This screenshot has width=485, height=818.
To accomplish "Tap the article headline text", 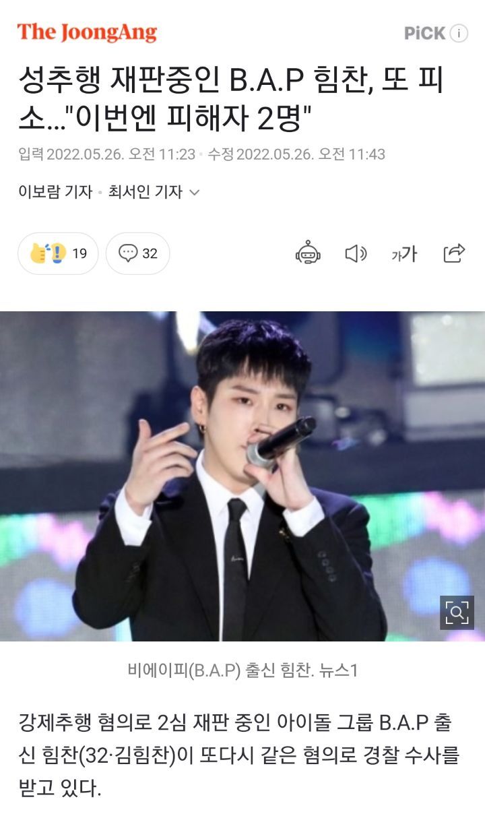I will pyautogui.click(x=230, y=102).
